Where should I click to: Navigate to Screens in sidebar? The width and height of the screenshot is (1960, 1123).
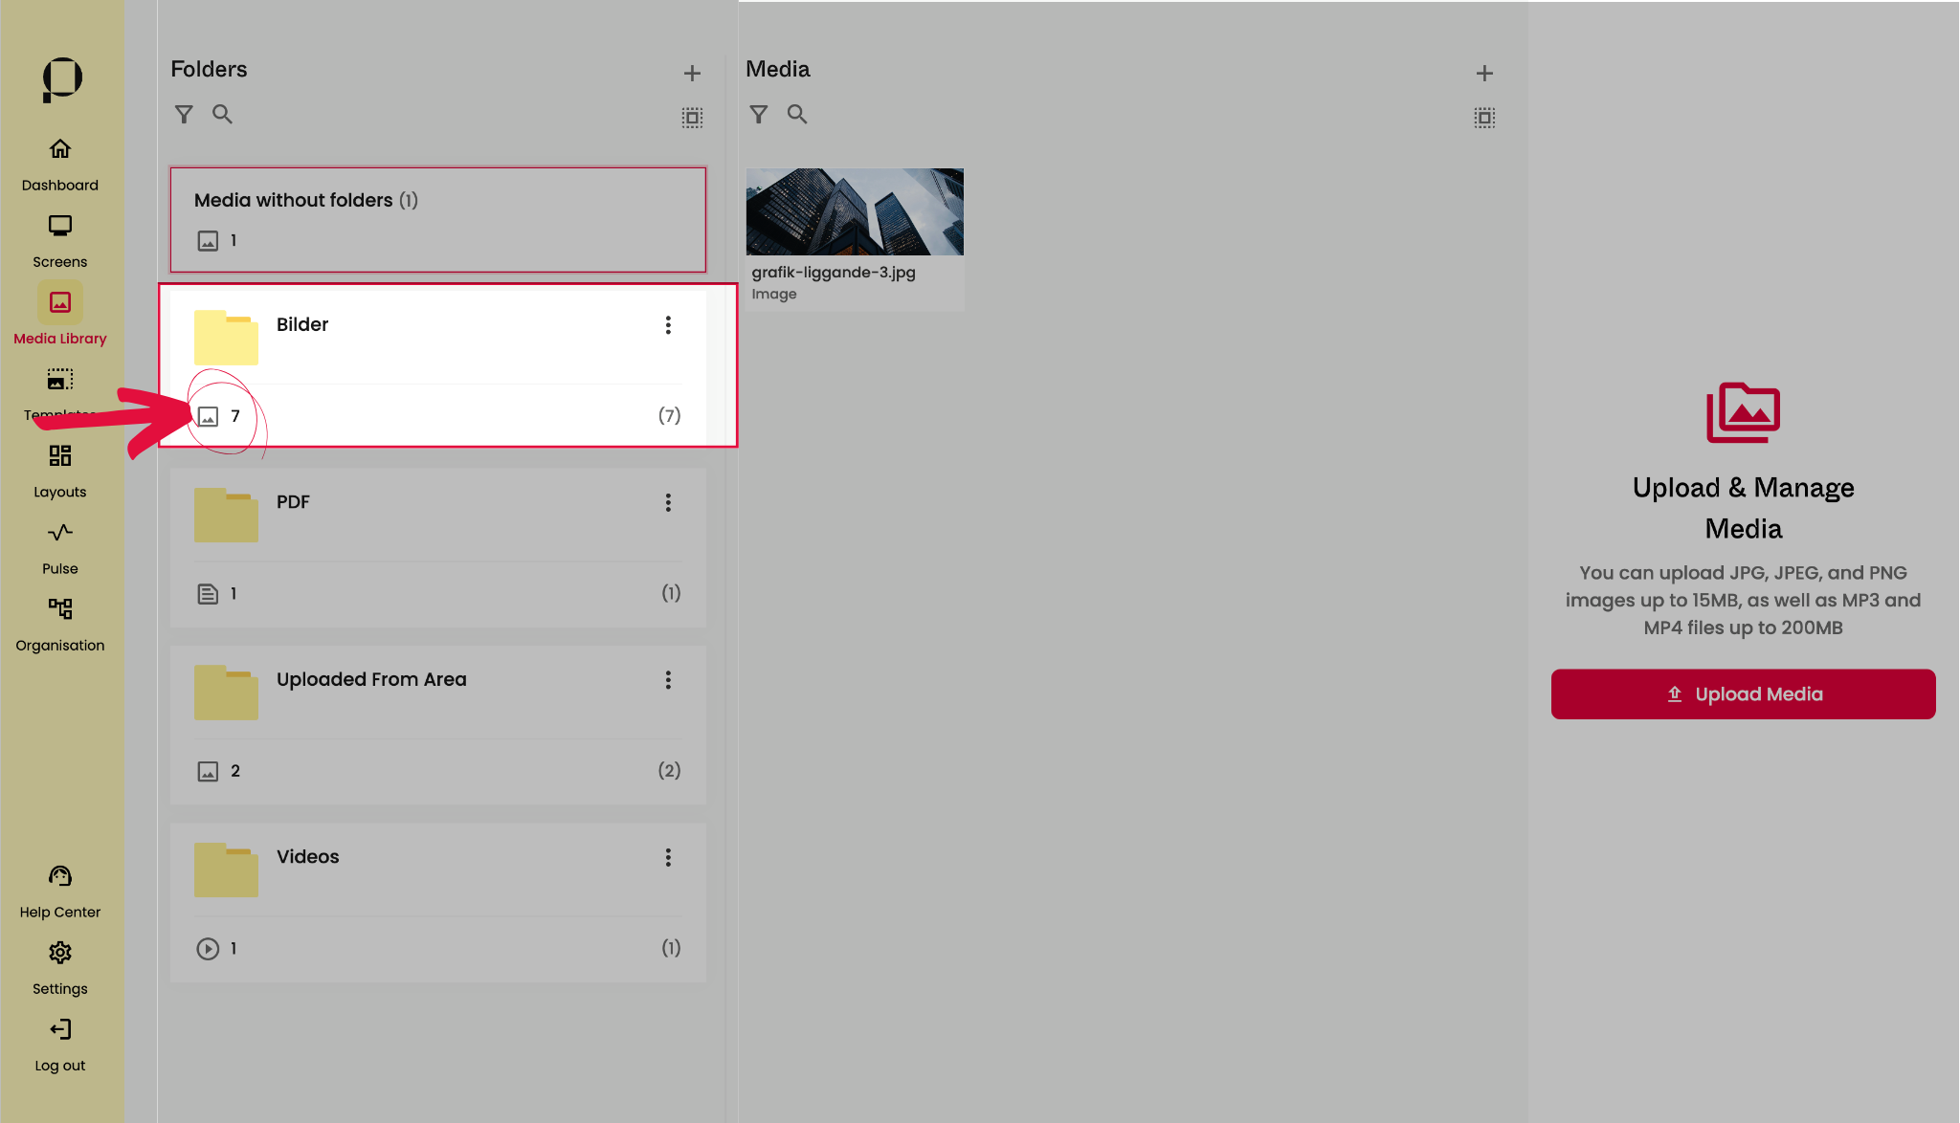point(59,240)
